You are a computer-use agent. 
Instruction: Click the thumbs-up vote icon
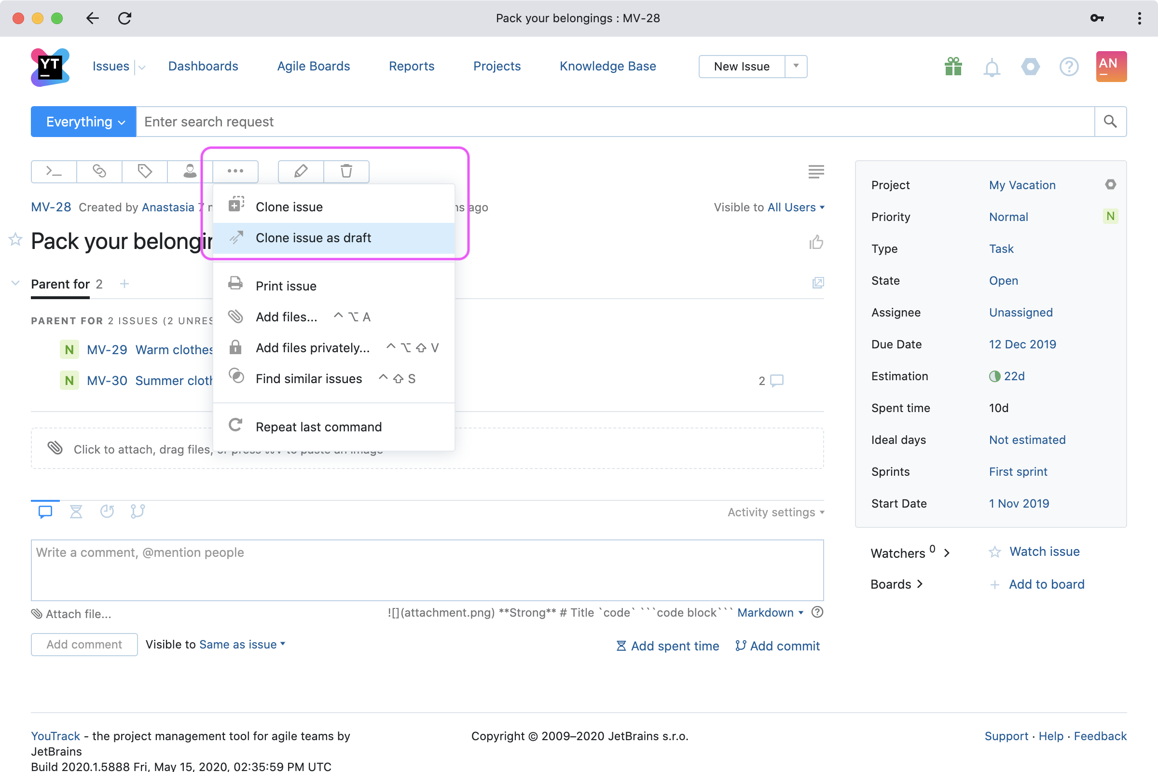[x=816, y=242]
